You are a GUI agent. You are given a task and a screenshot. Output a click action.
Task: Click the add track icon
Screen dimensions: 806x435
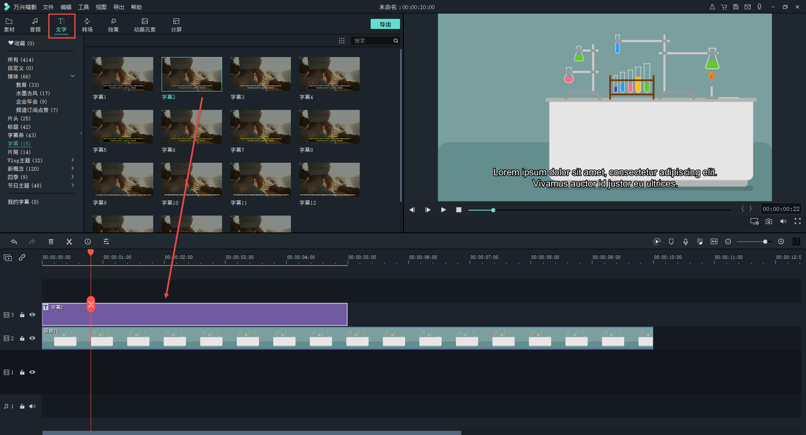[8, 258]
